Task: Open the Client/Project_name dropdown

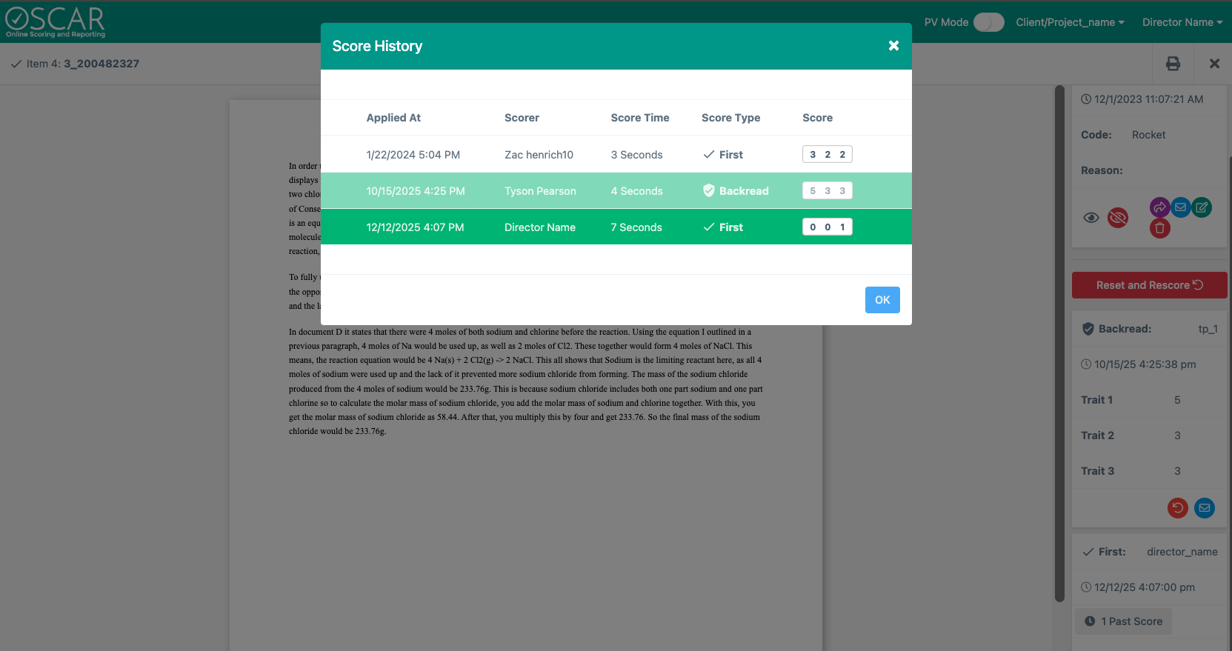Action: coord(1070,22)
